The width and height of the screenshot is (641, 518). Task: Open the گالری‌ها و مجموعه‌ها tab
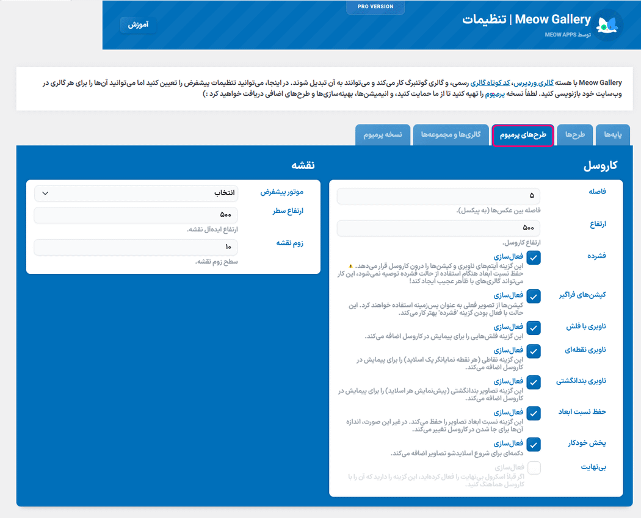click(x=451, y=135)
